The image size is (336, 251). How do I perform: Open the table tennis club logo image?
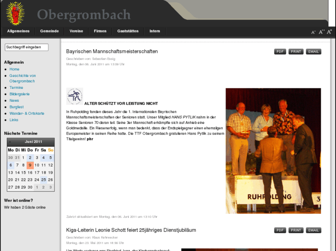point(74,96)
